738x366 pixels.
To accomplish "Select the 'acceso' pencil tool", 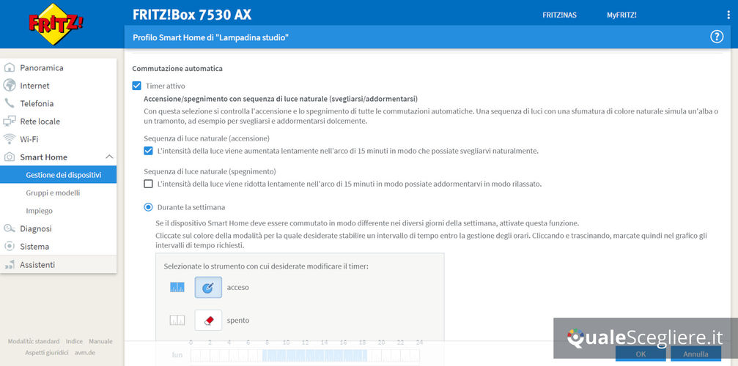I will [208, 288].
